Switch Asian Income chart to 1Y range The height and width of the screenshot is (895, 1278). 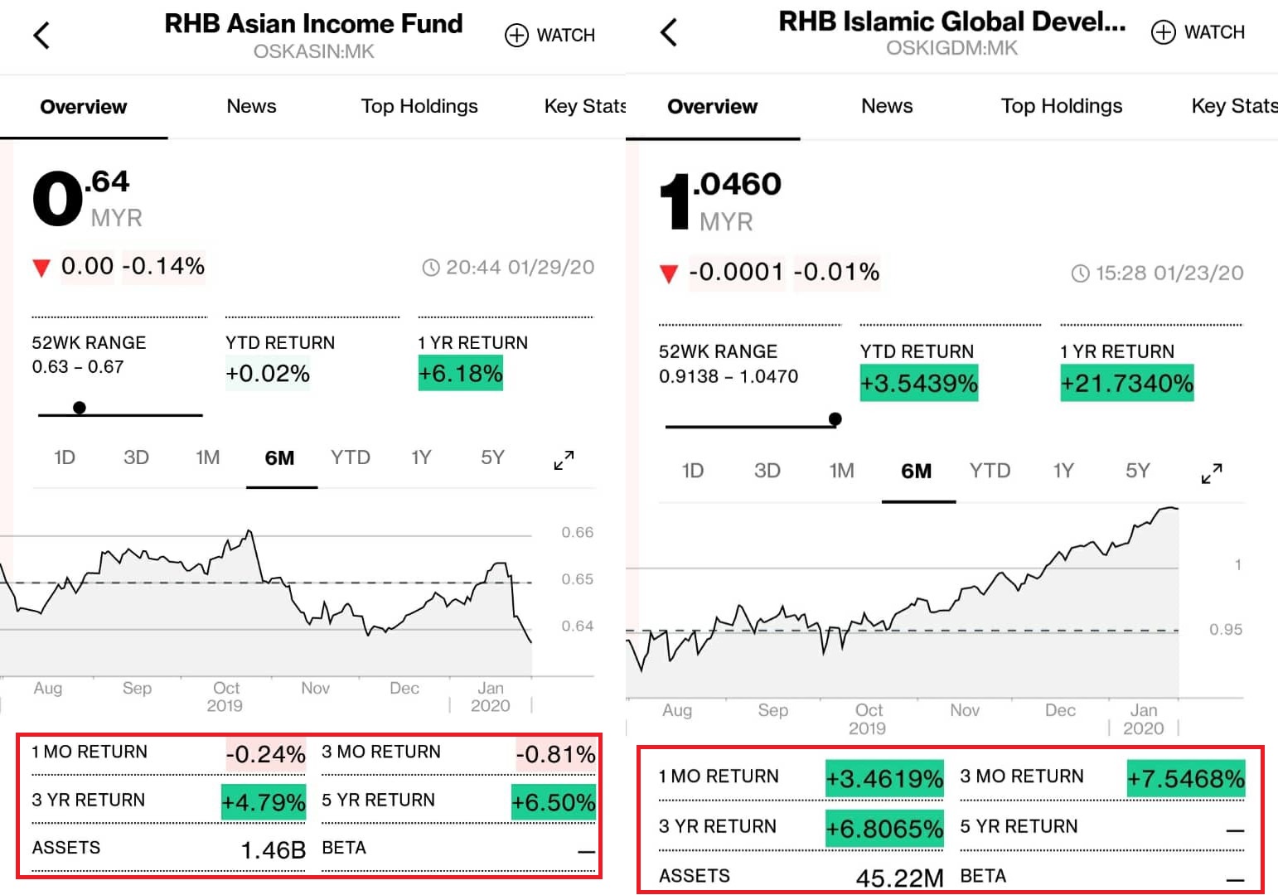coord(421,457)
